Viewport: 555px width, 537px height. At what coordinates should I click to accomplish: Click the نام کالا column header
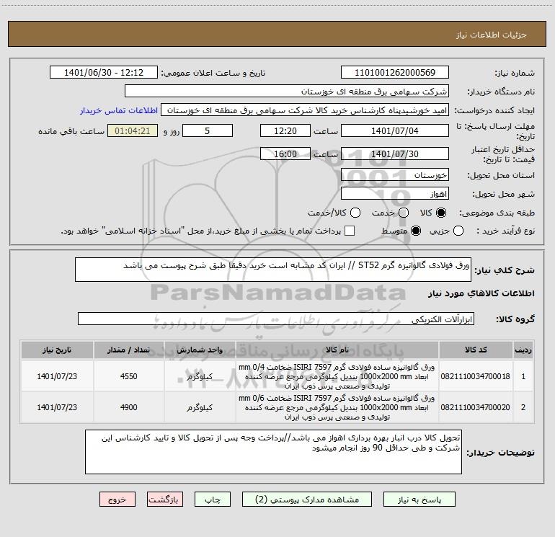337,350
